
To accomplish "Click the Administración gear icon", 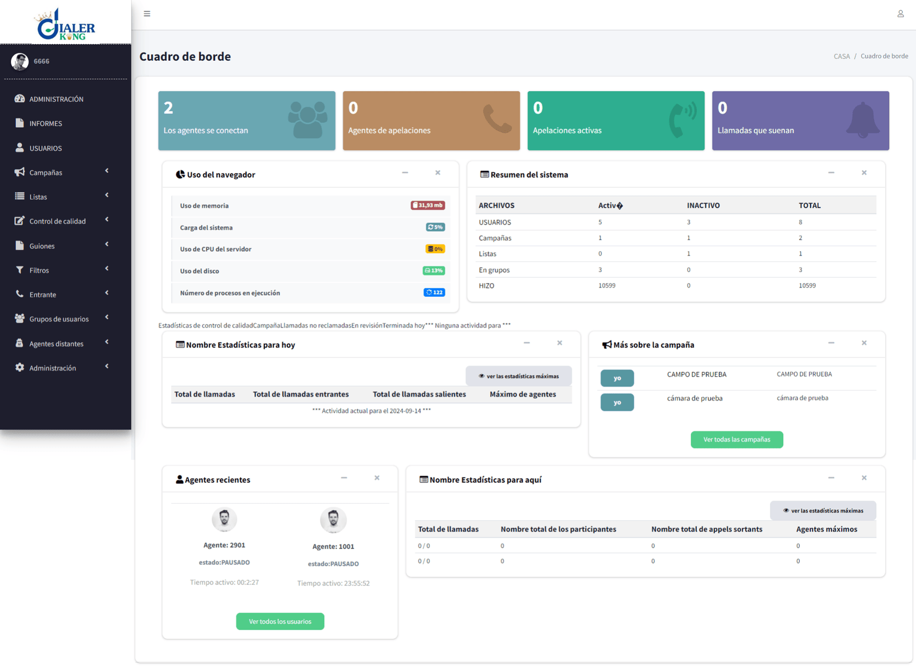I will click(19, 368).
